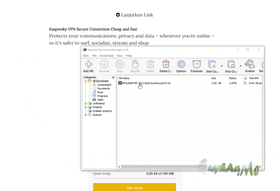This screenshot has width=280, height=191.
Task: Click the Stop download icon
Action: [x=120, y=64]
